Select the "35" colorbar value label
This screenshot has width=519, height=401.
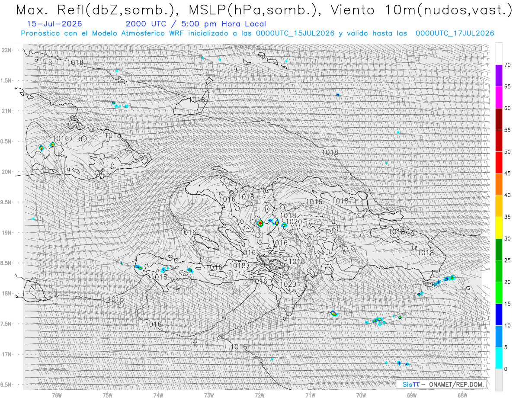pos(508,217)
